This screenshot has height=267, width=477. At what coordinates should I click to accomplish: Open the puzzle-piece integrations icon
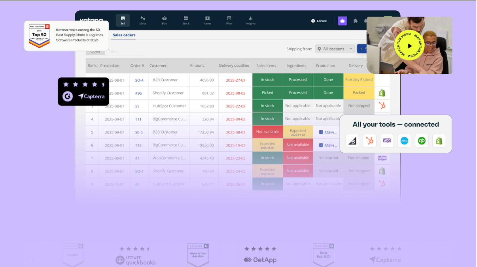pyautogui.click(x=356, y=21)
